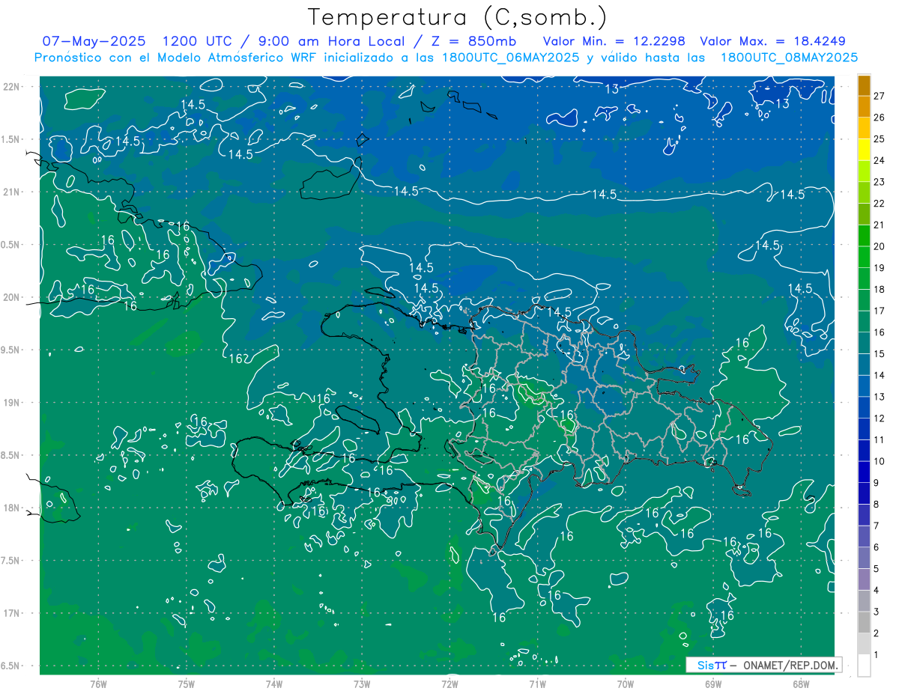Click the "Temperatura (C,somb.)" chart title

[458, 17]
